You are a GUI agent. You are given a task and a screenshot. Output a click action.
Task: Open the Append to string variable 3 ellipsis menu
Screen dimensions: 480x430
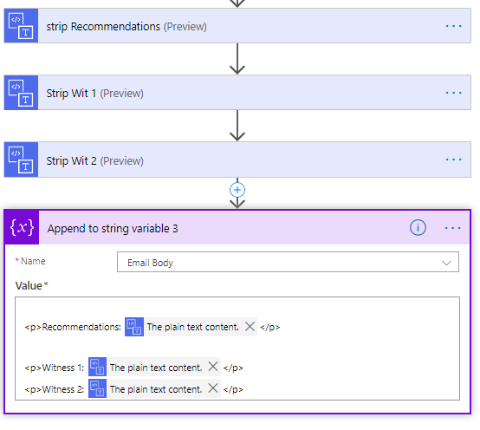coord(452,228)
